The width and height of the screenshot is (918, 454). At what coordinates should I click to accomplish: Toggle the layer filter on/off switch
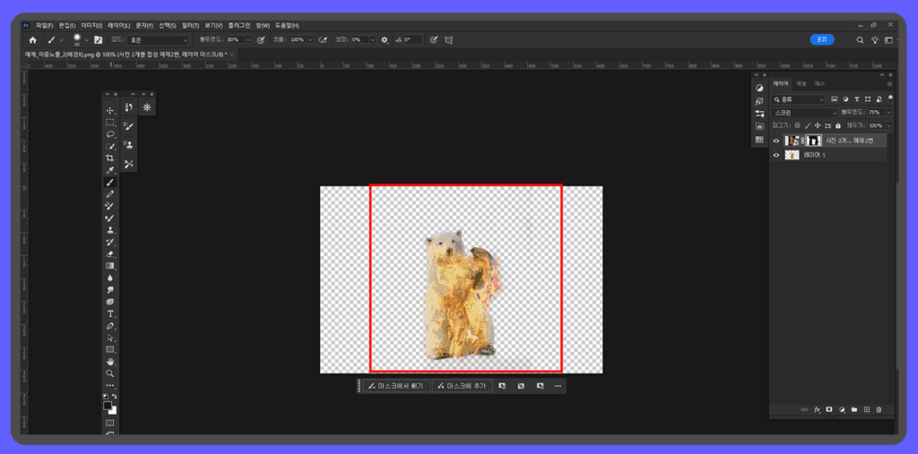point(890,99)
